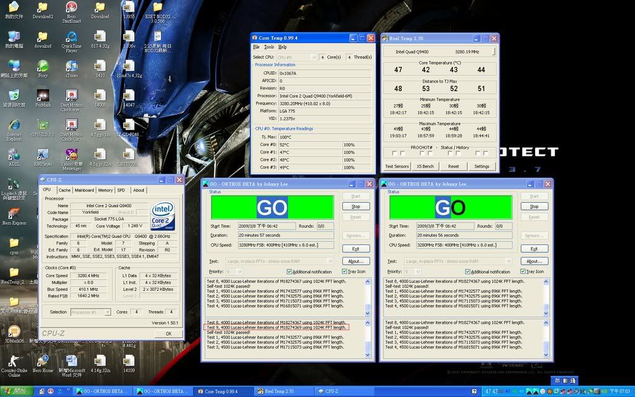This screenshot has height=397, width=635.
Task: Click Start Time field in left ORTHOS window
Action: (x=267, y=226)
